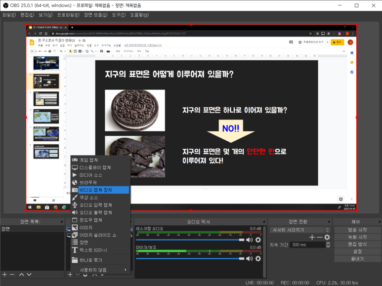The image size is (382, 286).
Task: Open transition properties gear icon
Action: 327,237
